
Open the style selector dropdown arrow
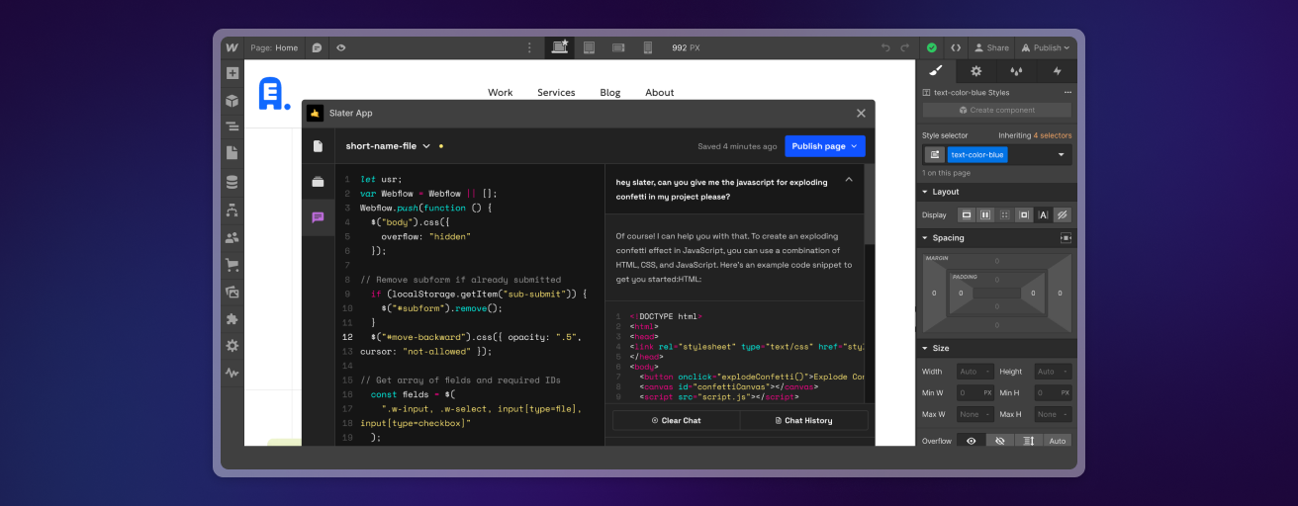pyautogui.click(x=1062, y=155)
